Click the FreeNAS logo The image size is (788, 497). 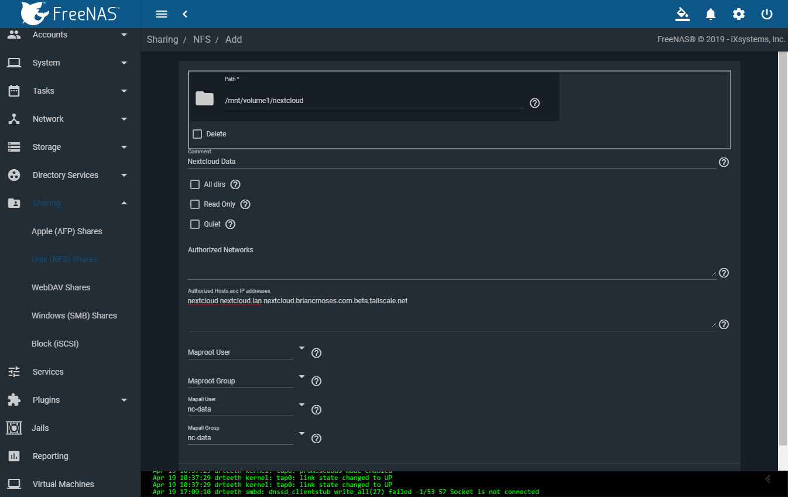[x=69, y=12]
